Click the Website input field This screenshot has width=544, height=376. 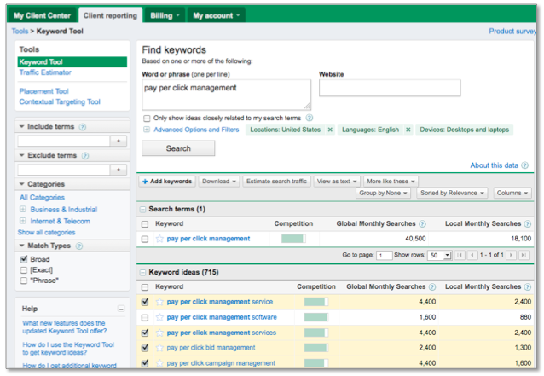[x=389, y=88]
